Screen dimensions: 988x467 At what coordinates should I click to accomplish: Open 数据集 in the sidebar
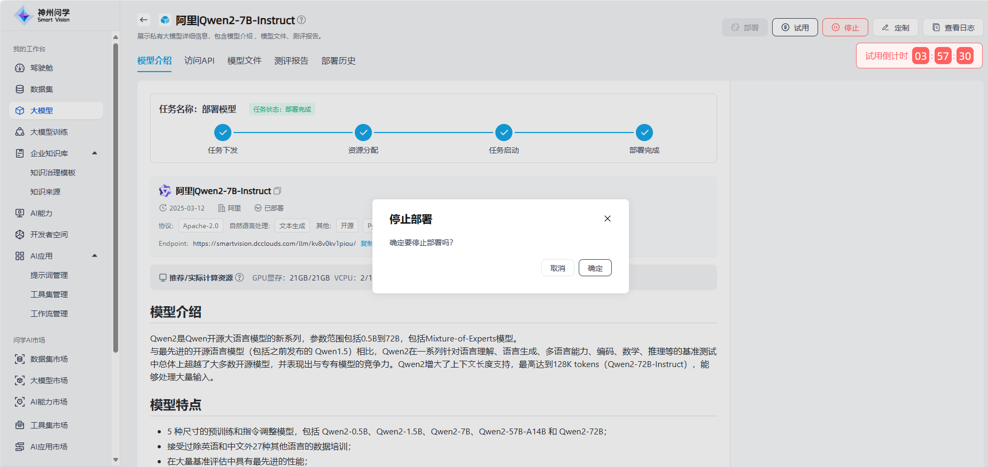tap(42, 89)
